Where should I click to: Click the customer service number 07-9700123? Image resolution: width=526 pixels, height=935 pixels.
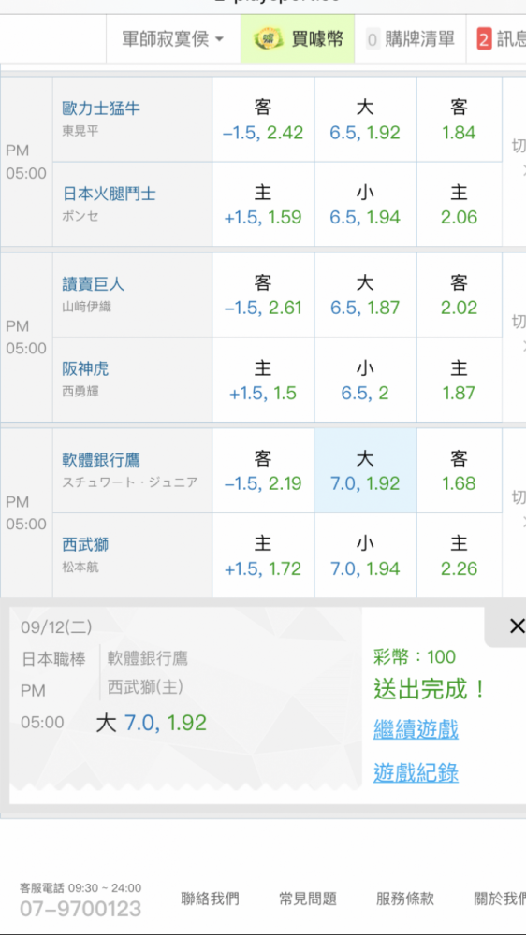pos(80,910)
